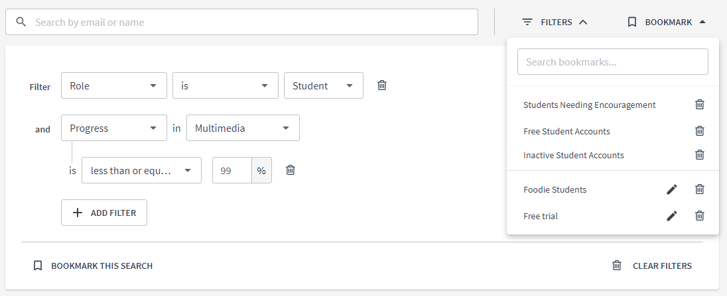727x296 pixels.
Task: Edit the Foodie Students bookmark
Action: click(672, 189)
